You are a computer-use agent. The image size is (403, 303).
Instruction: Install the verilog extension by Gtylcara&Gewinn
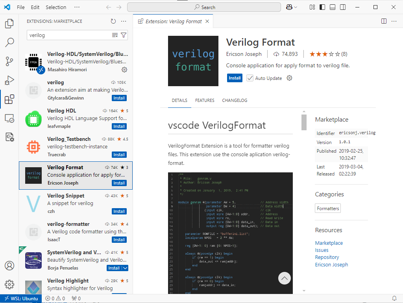click(119, 98)
